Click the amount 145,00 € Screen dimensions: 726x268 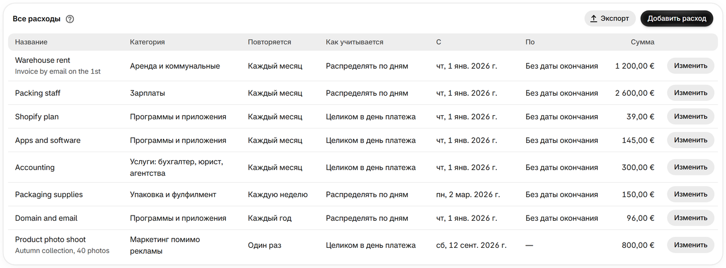(638, 140)
